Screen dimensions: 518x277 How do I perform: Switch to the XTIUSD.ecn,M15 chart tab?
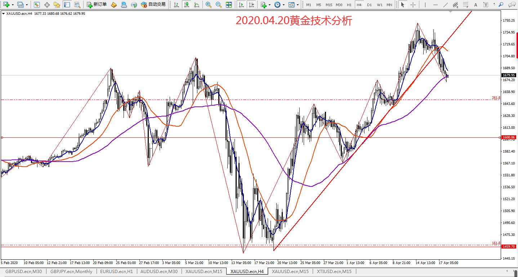(334, 271)
